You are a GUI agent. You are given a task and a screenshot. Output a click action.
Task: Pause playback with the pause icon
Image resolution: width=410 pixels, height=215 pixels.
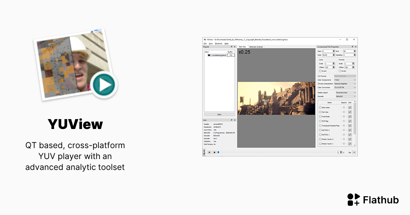[x=209, y=152]
